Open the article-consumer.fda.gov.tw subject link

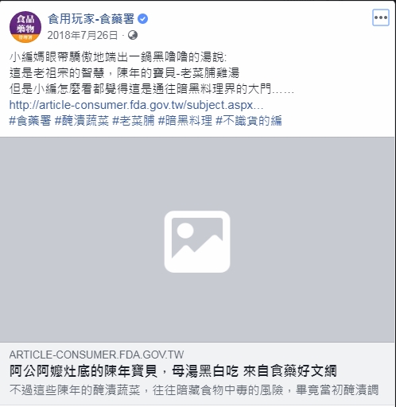(x=136, y=105)
